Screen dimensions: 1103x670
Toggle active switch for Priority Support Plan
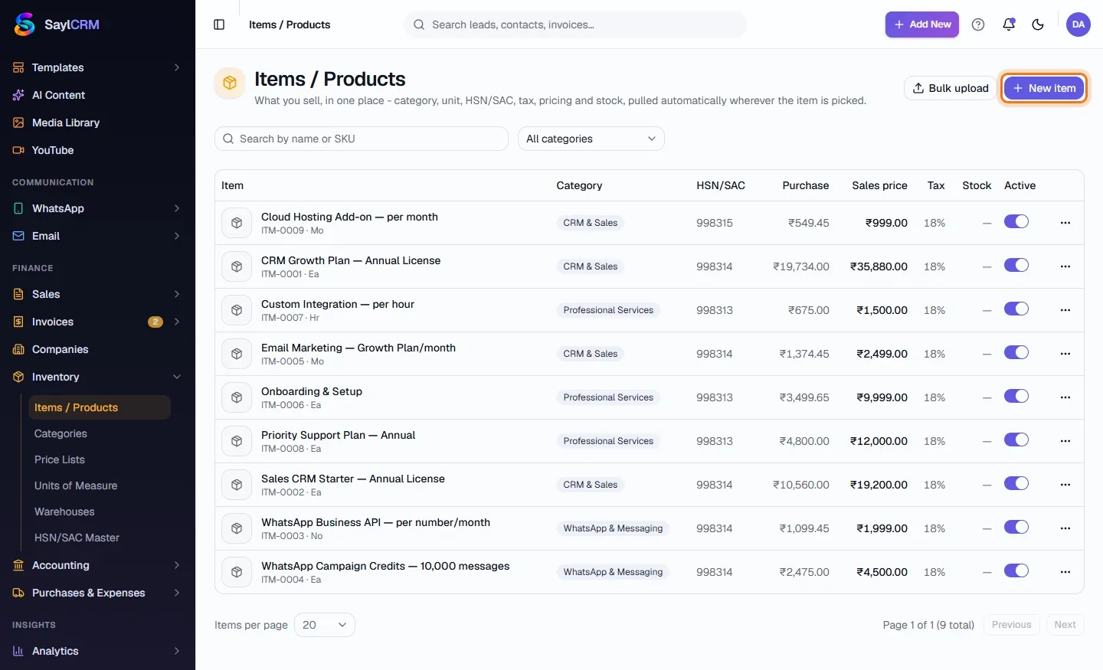[1016, 440]
